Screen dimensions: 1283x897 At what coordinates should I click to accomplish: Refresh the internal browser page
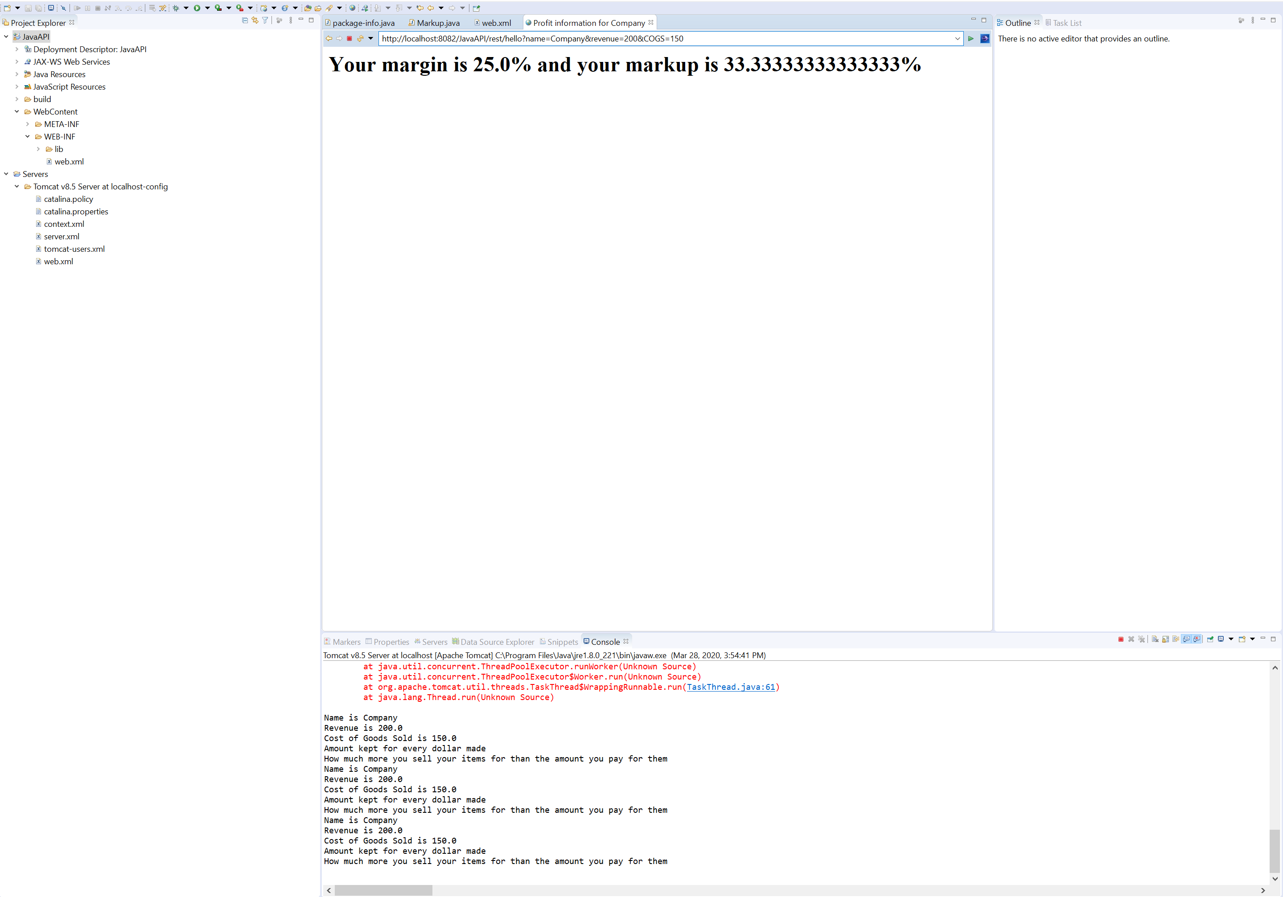point(360,38)
